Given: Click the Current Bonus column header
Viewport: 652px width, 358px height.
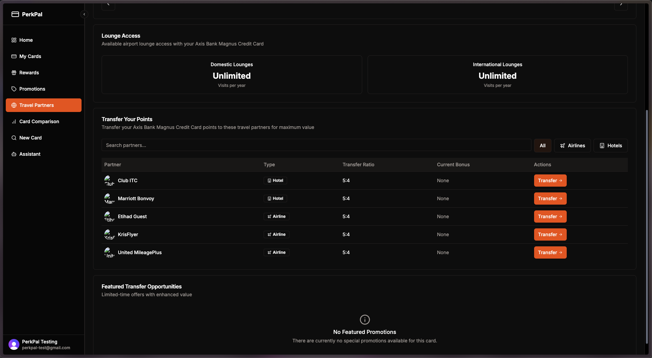Looking at the screenshot, I should (x=453, y=165).
